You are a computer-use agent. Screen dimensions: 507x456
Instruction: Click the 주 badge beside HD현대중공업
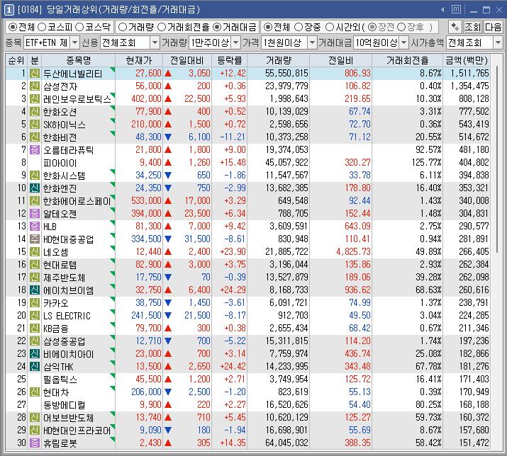tap(35, 239)
